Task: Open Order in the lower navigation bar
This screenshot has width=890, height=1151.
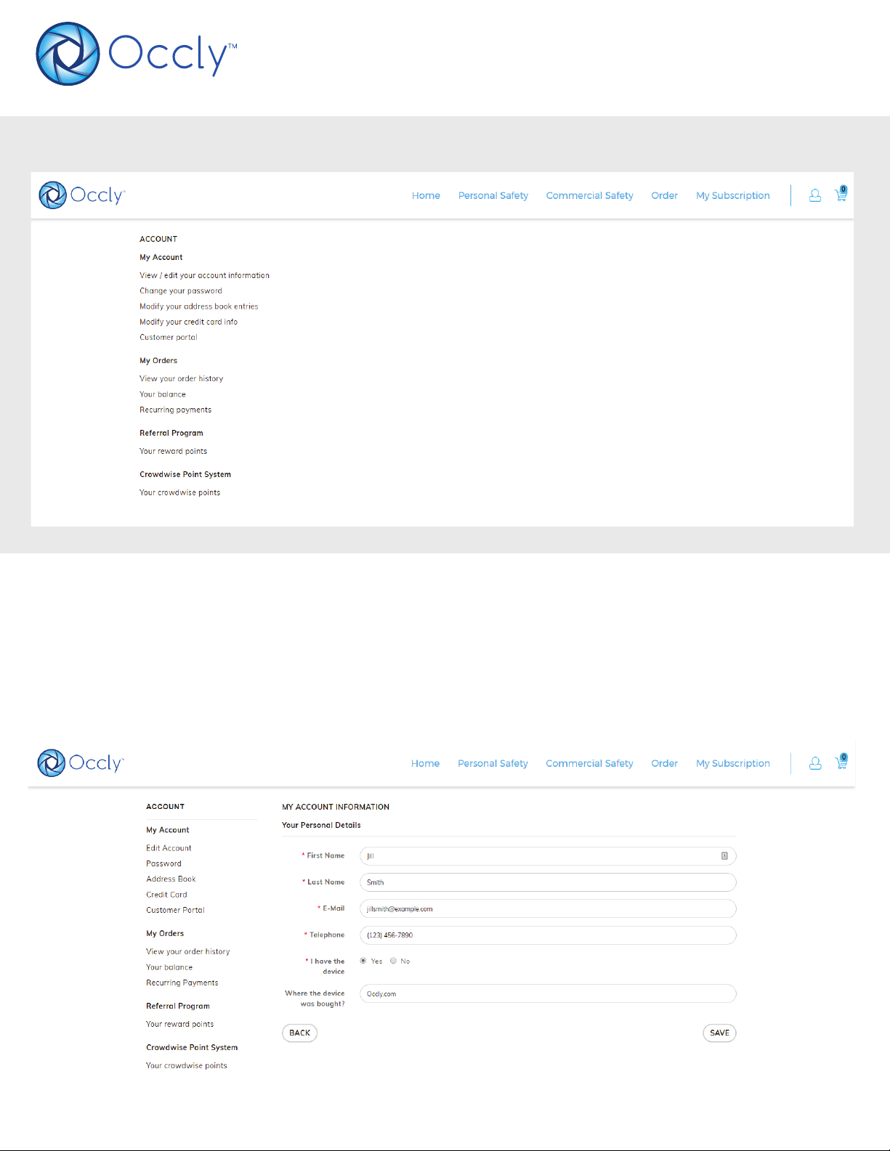Action: [x=665, y=763]
